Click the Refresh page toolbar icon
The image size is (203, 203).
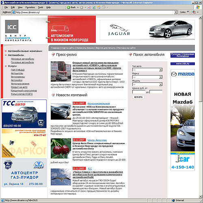(94, 7)
